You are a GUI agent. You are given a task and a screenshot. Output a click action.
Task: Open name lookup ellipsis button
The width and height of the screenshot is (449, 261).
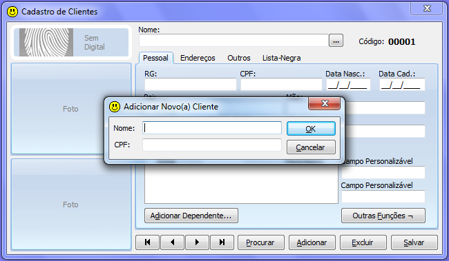tap(336, 41)
